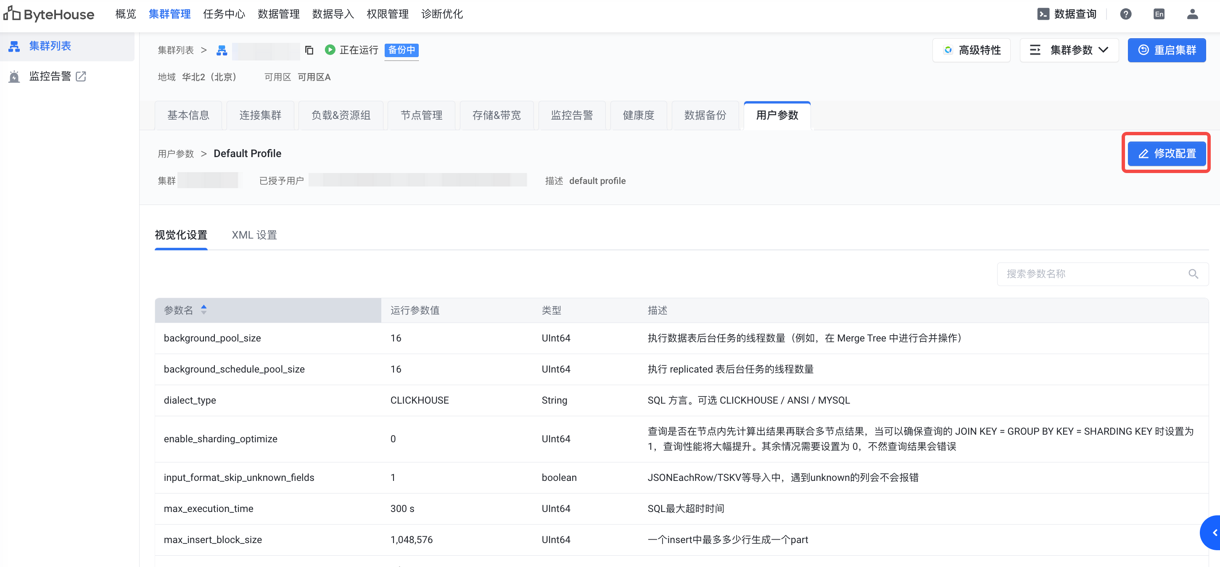
Task: Switch to XML settings tab
Action: click(254, 235)
